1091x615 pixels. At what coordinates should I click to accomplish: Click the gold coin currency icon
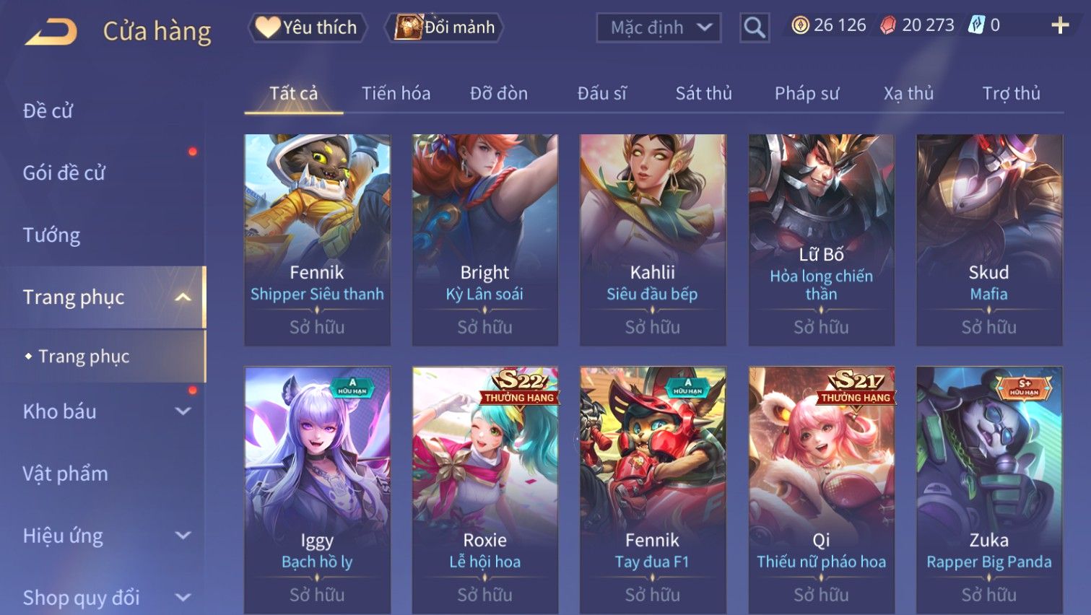800,26
